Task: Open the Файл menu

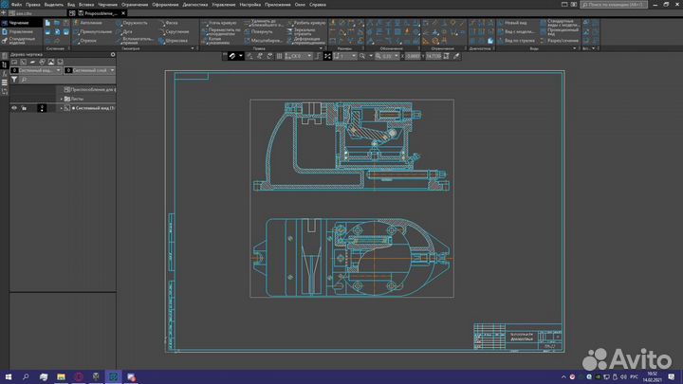Action: (x=16, y=5)
